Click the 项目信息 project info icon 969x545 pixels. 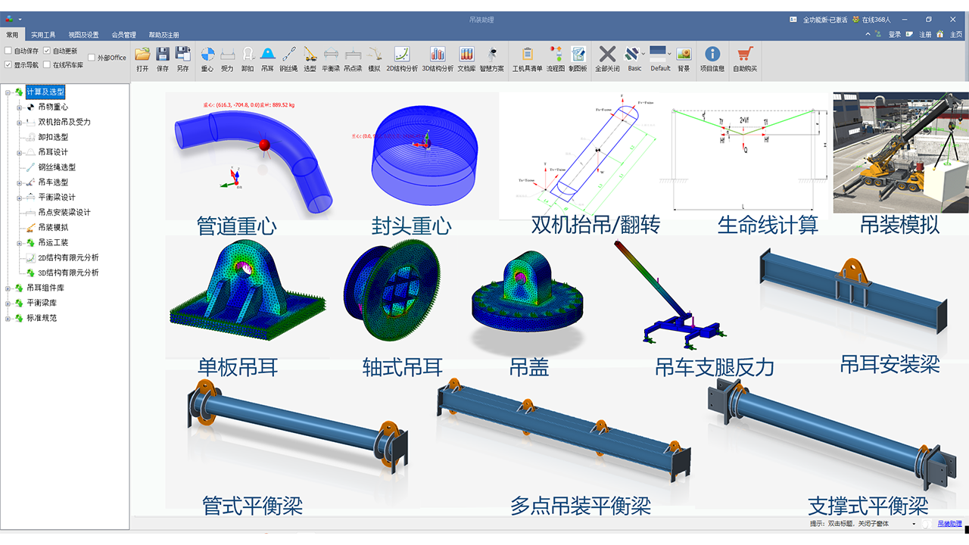712,57
